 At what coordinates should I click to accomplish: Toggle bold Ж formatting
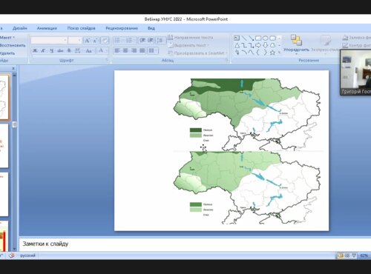coord(35,50)
